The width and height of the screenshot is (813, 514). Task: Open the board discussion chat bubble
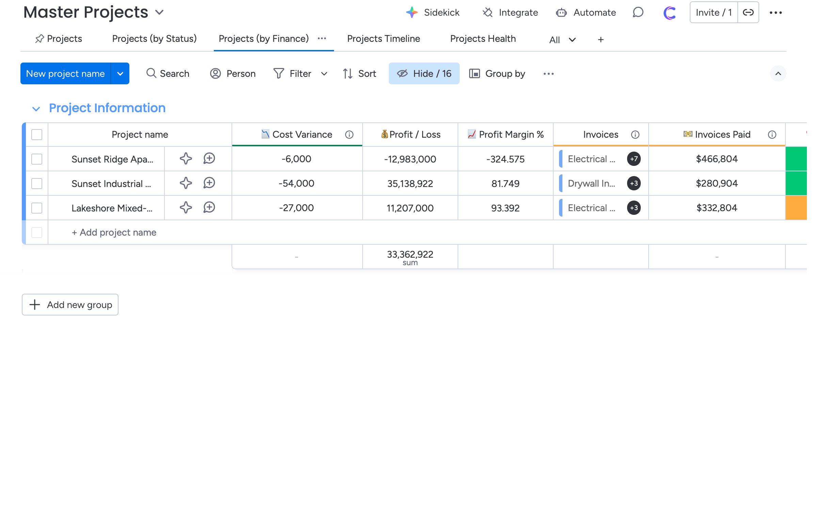pos(638,13)
